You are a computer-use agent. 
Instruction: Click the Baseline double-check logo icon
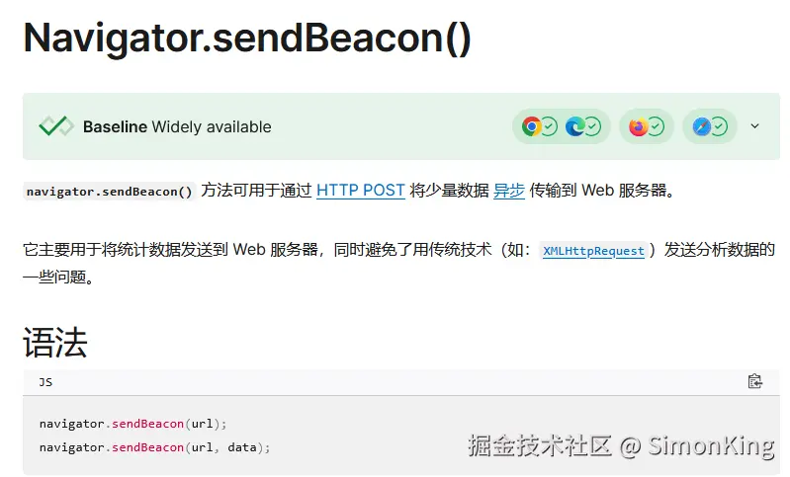click(x=56, y=126)
